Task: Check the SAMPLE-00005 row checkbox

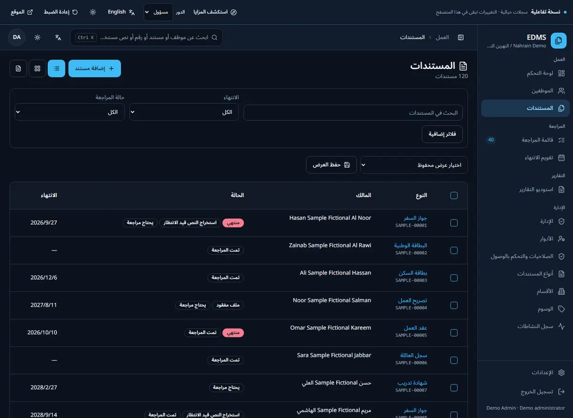Action: pyautogui.click(x=454, y=332)
